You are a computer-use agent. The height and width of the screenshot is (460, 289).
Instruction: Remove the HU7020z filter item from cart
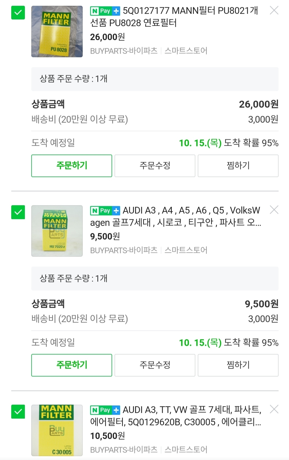[274, 210]
